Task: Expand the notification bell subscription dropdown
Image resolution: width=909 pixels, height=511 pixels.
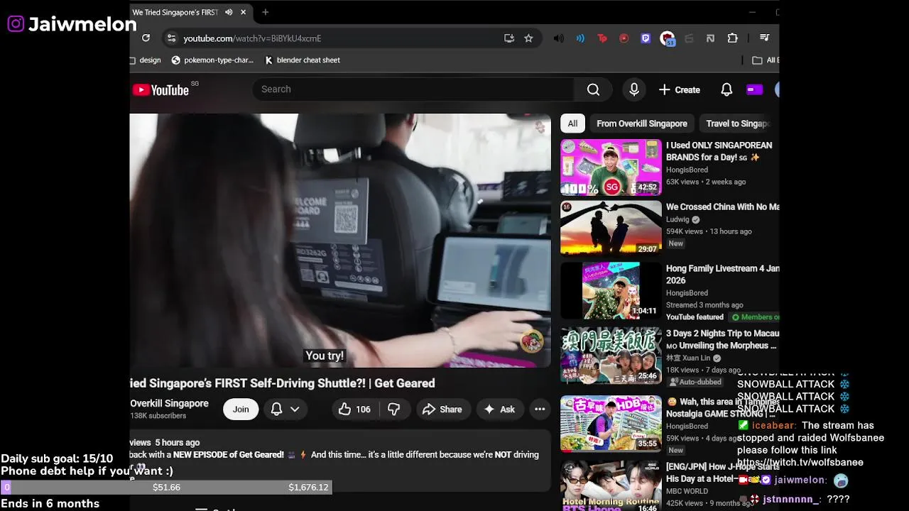Action: [x=285, y=410]
